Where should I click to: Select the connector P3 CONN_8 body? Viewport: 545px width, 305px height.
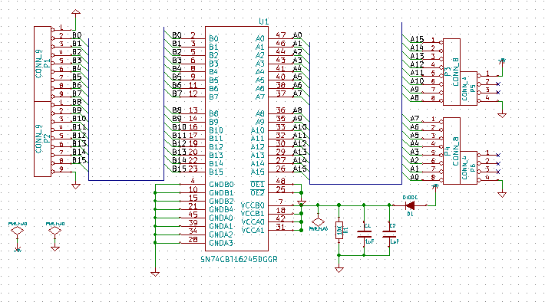[452, 72]
